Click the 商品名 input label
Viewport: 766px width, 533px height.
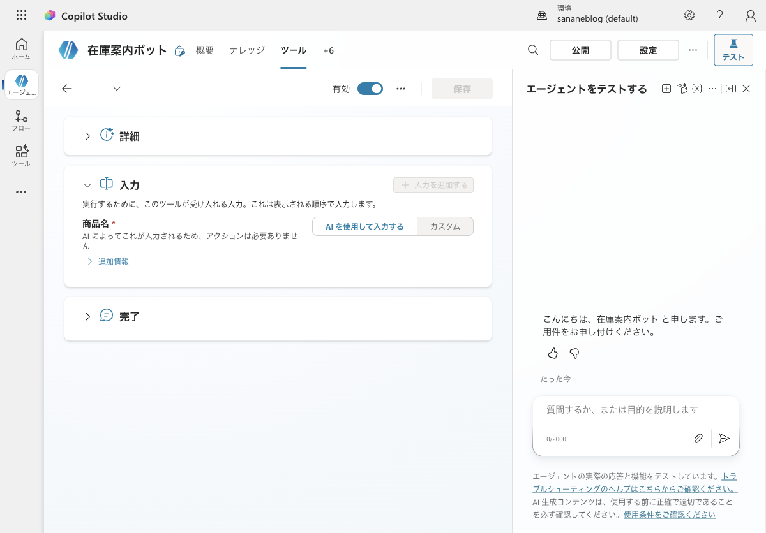96,224
